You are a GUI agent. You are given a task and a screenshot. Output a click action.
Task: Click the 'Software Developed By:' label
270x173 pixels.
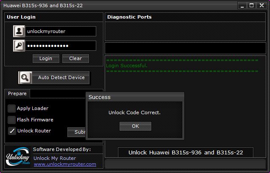tap(62, 149)
